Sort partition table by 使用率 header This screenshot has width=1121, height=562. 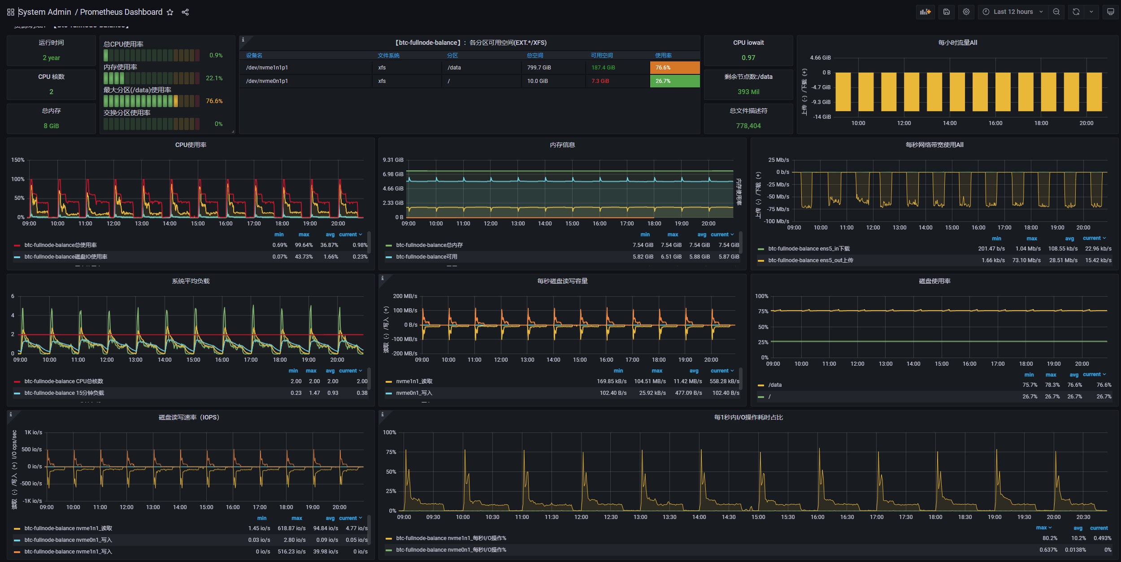(x=663, y=56)
